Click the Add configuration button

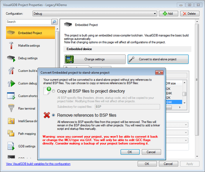click(168, 13)
